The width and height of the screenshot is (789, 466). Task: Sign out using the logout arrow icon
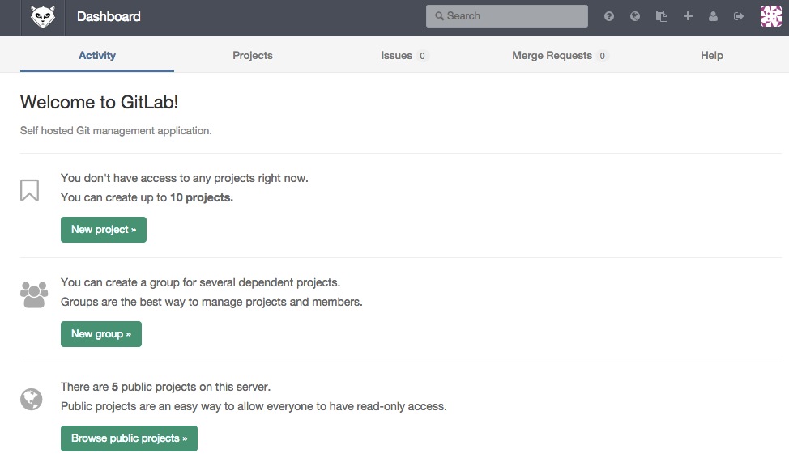coord(739,16)
